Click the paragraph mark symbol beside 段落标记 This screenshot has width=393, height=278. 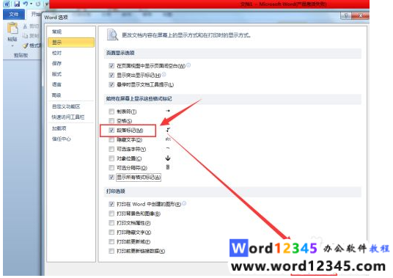(168, 130)
